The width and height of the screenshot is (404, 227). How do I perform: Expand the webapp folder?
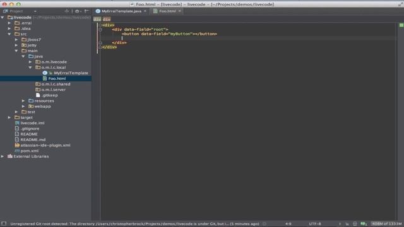23,107
